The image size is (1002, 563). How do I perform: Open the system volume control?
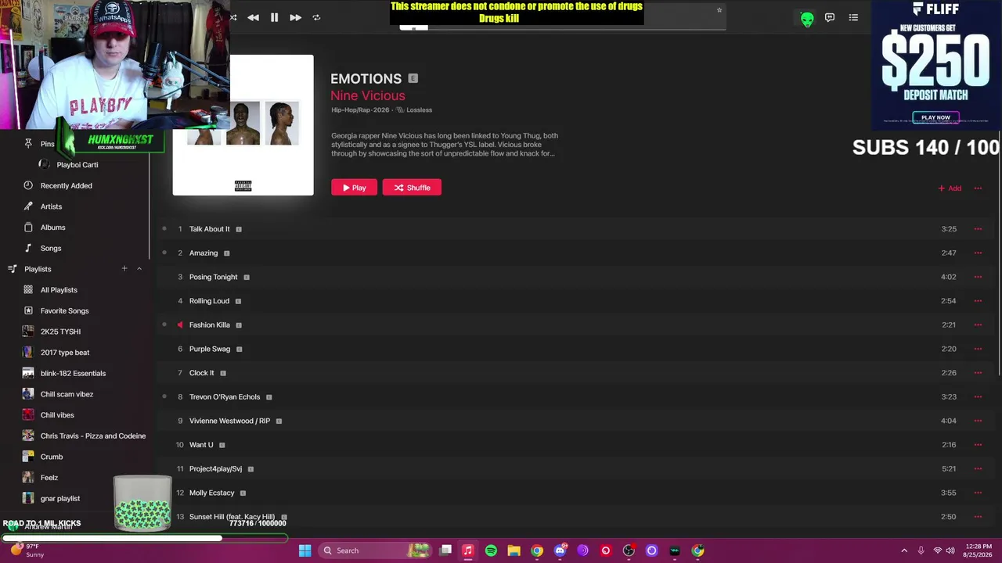tap(950, 550)
